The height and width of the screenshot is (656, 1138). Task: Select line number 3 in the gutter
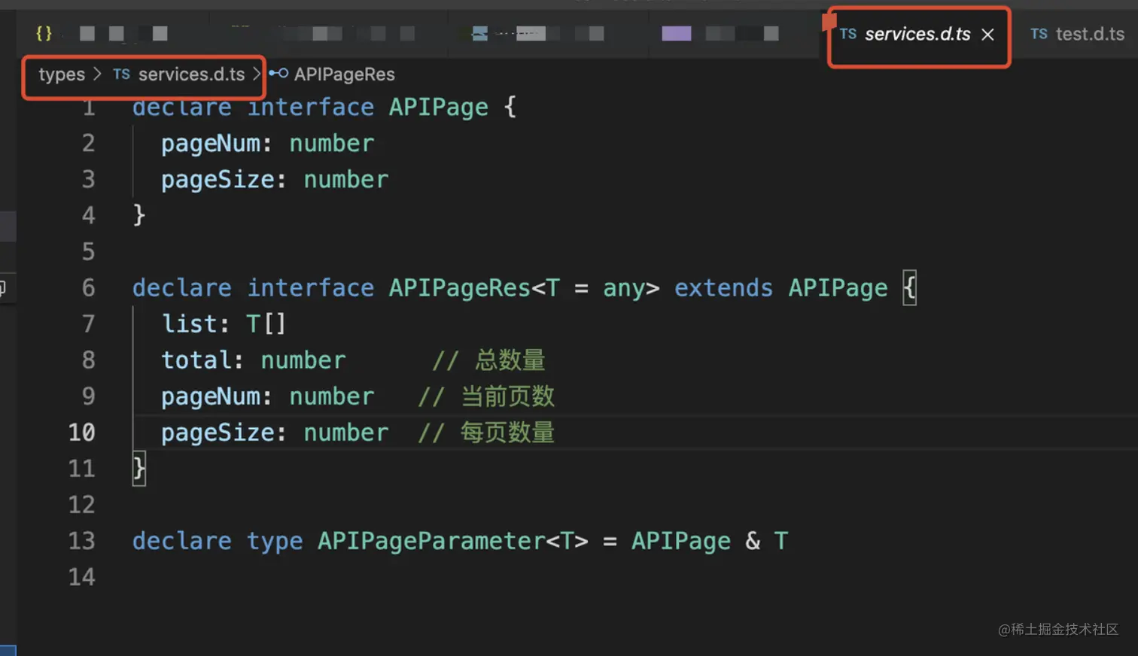(89, 179)
